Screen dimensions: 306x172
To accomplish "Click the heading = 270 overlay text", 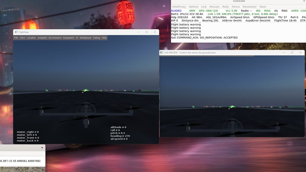I will [120, 136].
